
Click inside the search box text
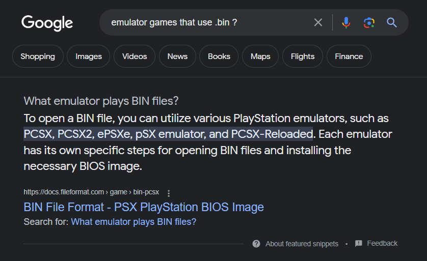[174, 22]
